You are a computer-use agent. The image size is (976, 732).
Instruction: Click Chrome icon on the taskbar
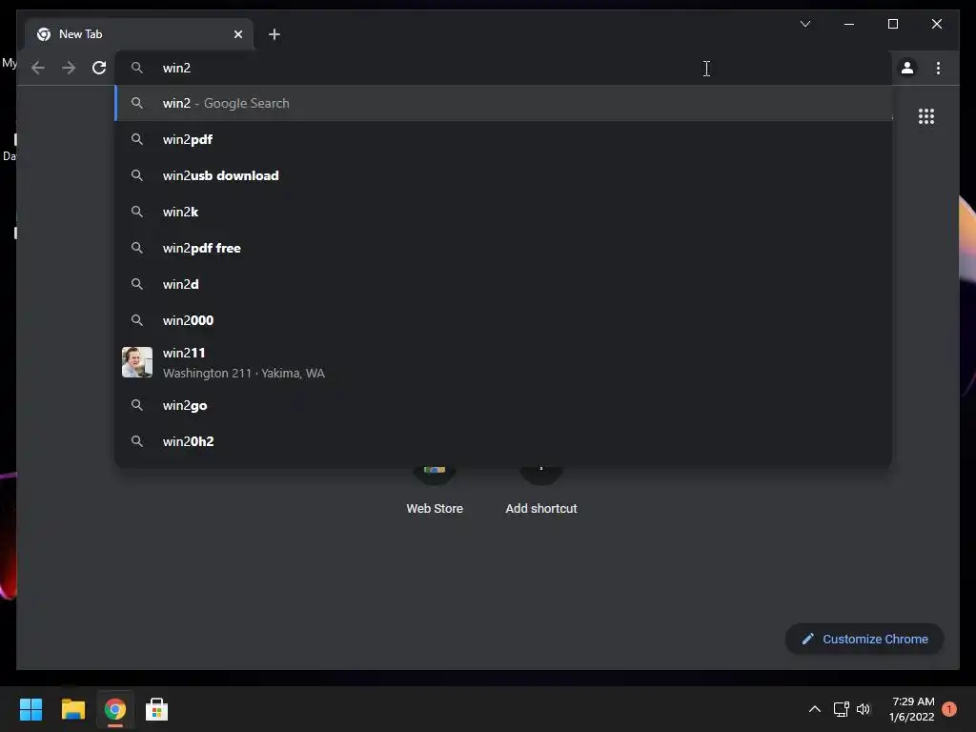114,709
